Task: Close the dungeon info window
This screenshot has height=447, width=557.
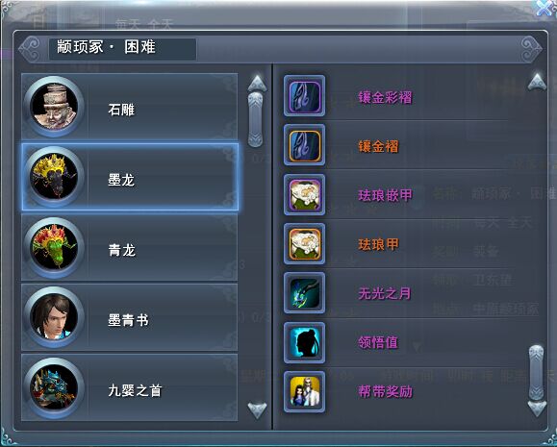Action: 544,8
